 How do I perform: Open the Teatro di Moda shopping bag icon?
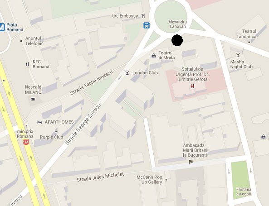coord(153,55)
